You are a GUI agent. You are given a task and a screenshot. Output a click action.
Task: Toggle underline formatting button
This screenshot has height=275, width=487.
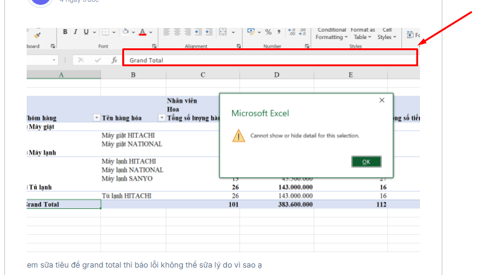pyautogui.click(x=86, y=32)
